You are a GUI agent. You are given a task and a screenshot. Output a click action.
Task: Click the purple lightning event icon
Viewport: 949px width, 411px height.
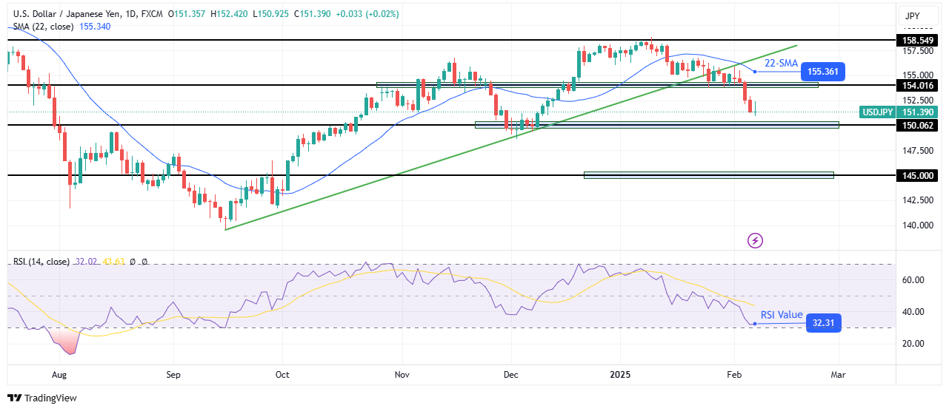[x=756, y=240]
